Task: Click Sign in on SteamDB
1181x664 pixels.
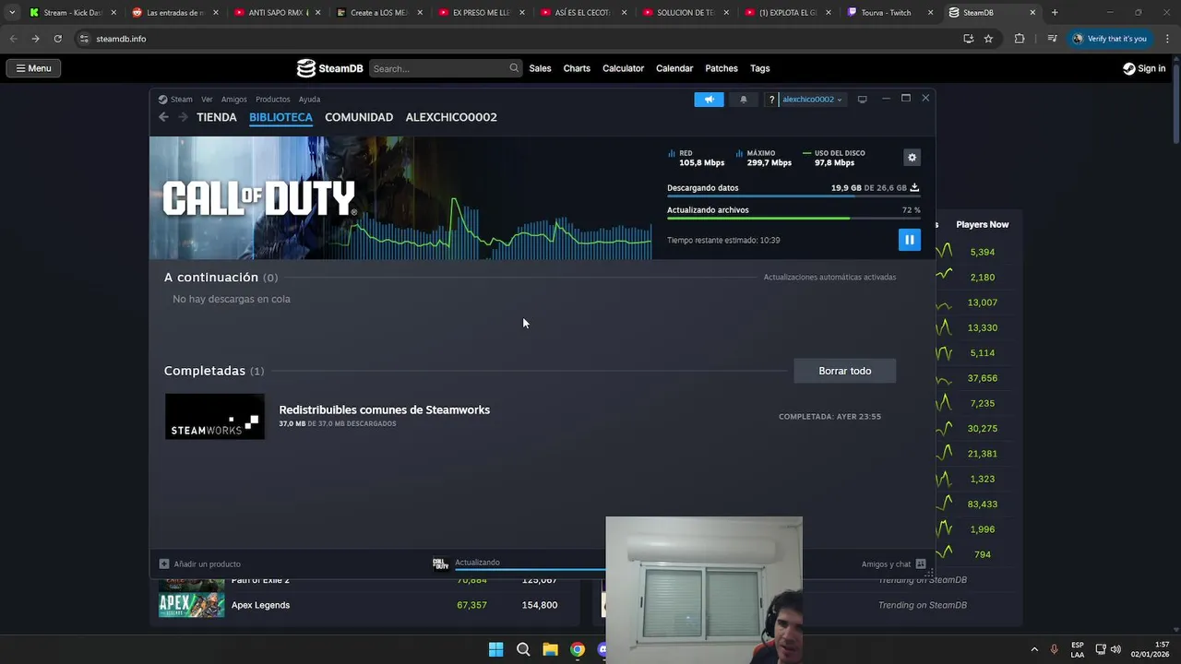Action: point(1144,68)
